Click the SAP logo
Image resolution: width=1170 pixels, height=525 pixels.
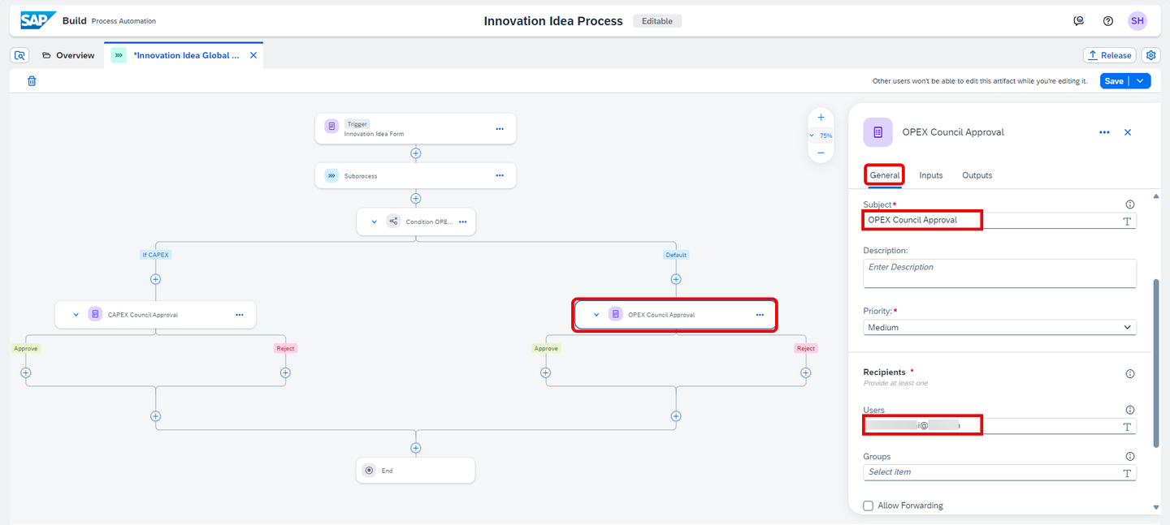point(38,20)
